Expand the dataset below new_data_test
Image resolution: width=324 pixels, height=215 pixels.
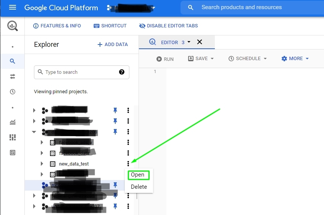(42, 174)
